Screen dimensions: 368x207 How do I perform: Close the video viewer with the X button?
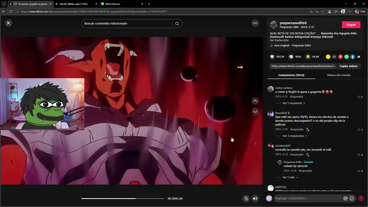[x=8, y=23]
